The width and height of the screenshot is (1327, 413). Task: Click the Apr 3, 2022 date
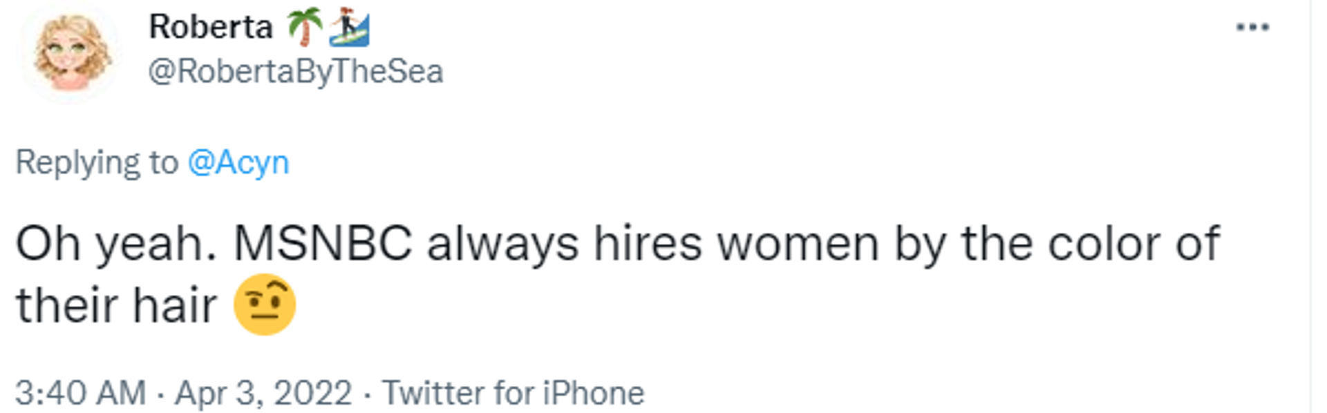coord(263,393)
